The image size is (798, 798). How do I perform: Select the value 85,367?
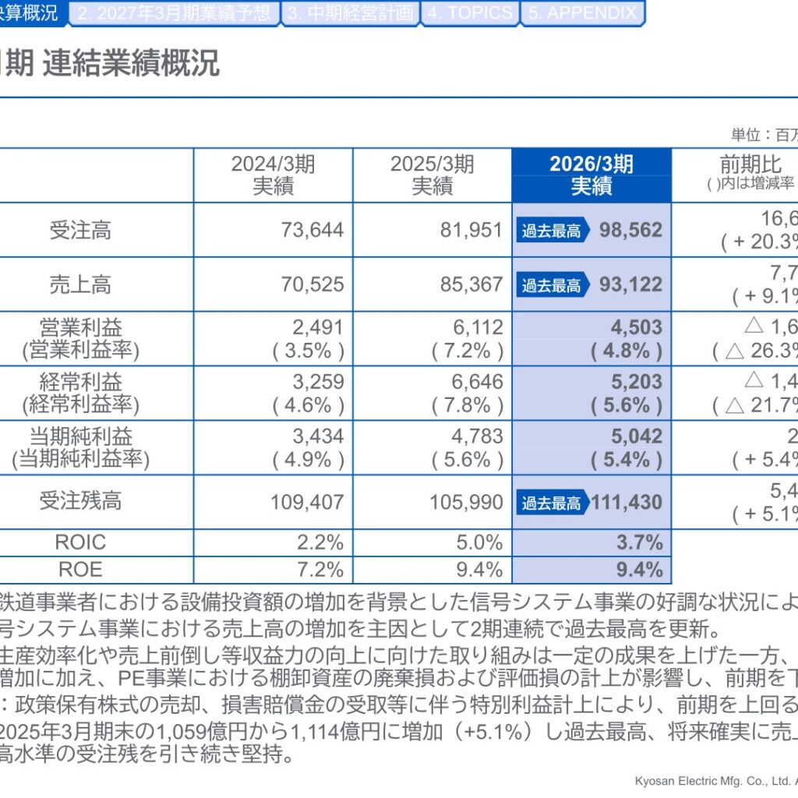coord(471,284)
